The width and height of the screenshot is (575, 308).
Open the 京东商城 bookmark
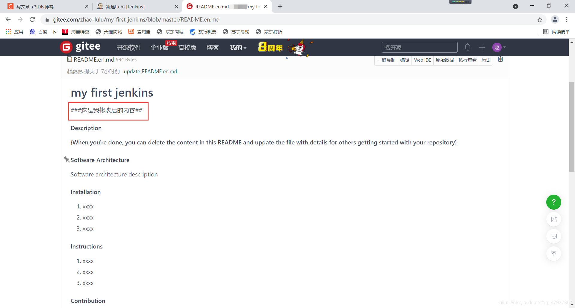(x=170, y=32)
